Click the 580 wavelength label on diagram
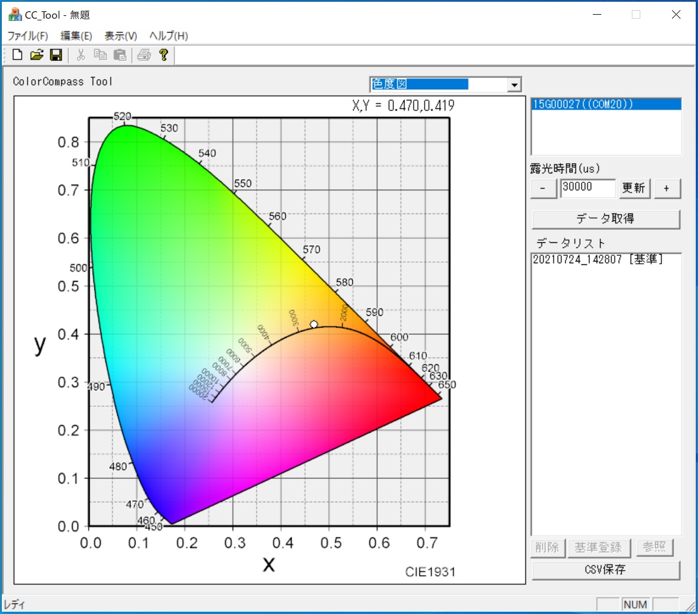This screenshot has height=614, width=698. pos(344,282)
